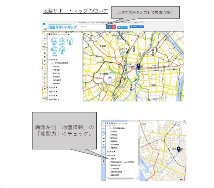Click the scroll-down arrow in lower layer panel
The height and width of the screenshot is (188, 214).
[x=139, y=177]
